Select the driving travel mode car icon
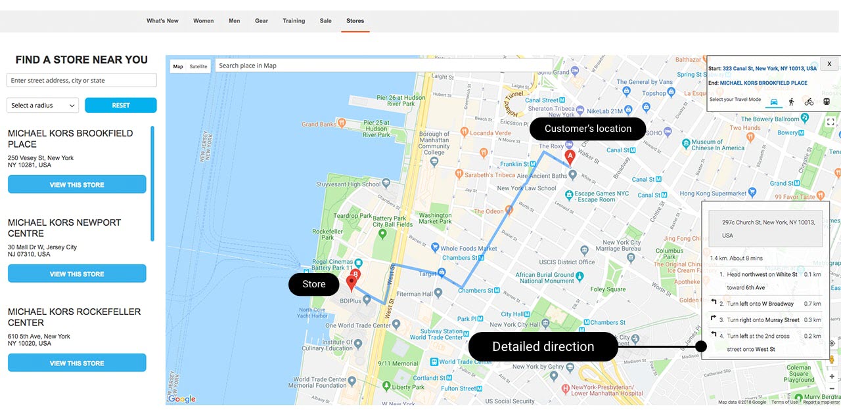 pos(774,102)
